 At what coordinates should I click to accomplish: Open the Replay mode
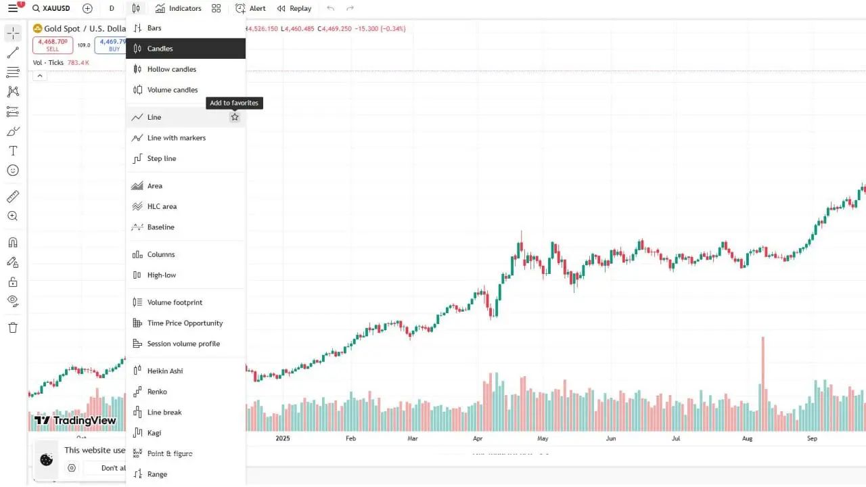pos(294,9)
